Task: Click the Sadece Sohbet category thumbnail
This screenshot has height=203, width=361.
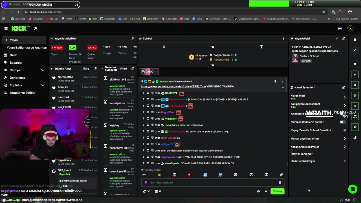Action: point(295,58)
